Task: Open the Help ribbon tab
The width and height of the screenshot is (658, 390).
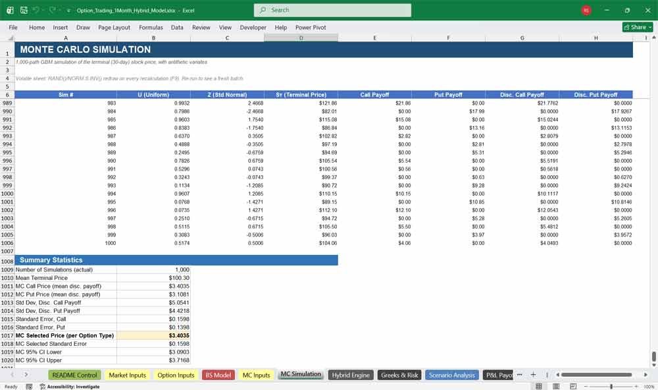Action: coord(281,27)
